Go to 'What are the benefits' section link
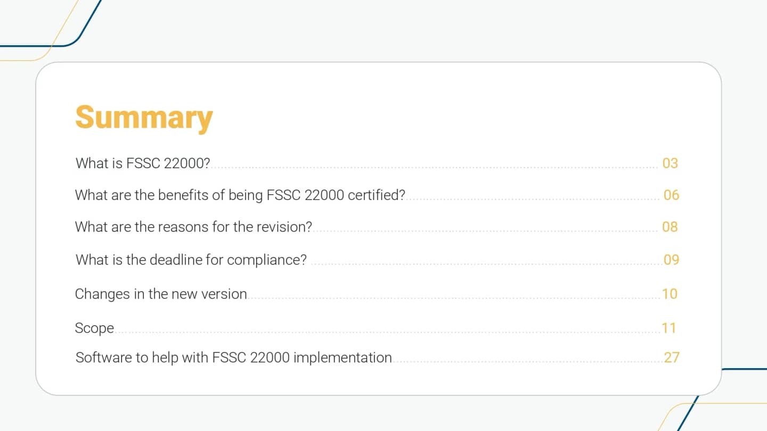The width and height of the screenshot is (767, 431). 240,195
